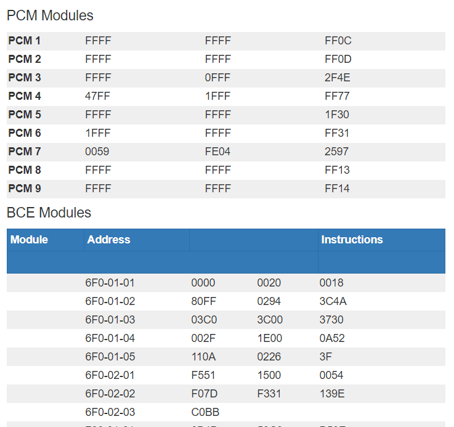Click the 47FF value in PCM 4
The image size is (454, 427).
click(x=97, y=96)
